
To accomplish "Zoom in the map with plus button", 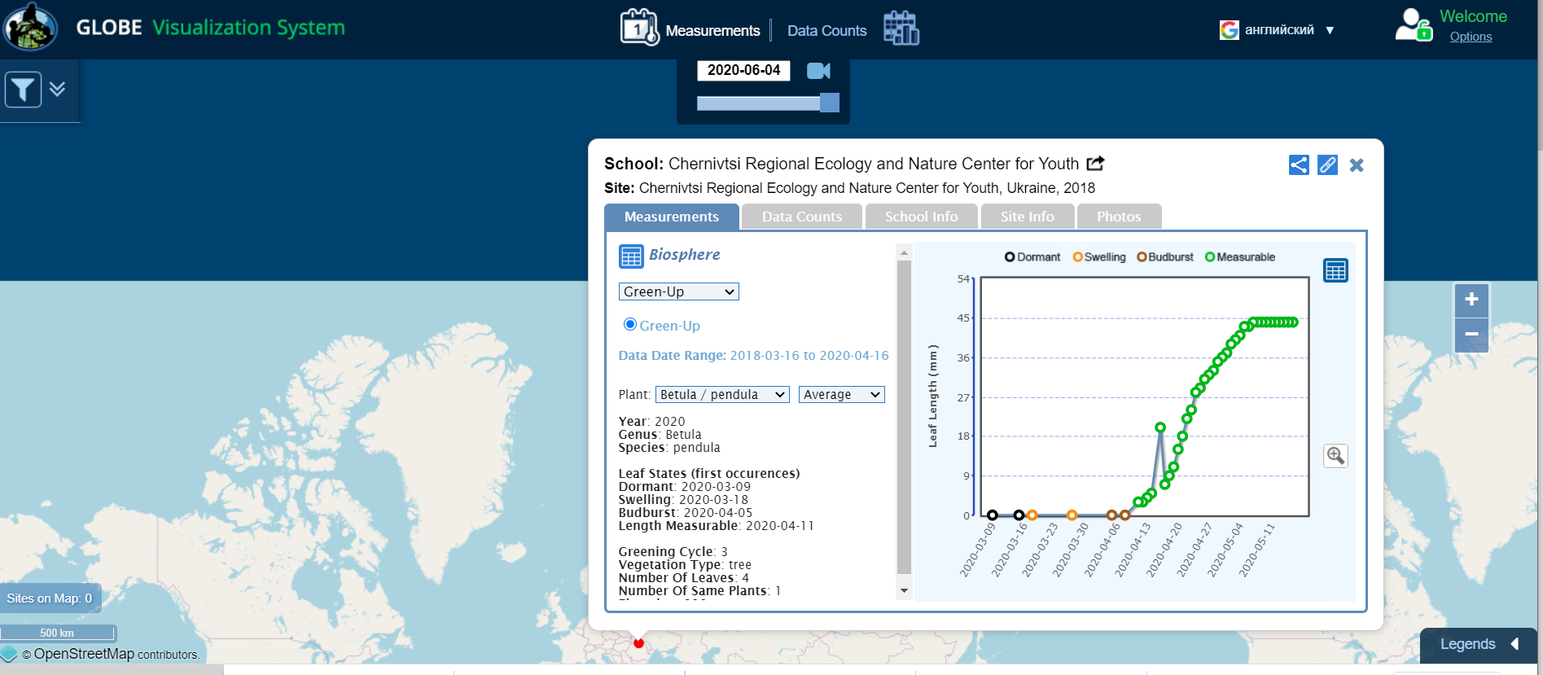I will coord(1471,300).
